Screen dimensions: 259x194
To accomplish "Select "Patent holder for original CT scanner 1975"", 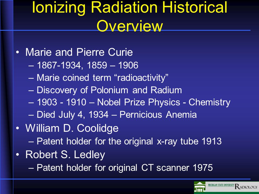I will (x=125, y=168).
